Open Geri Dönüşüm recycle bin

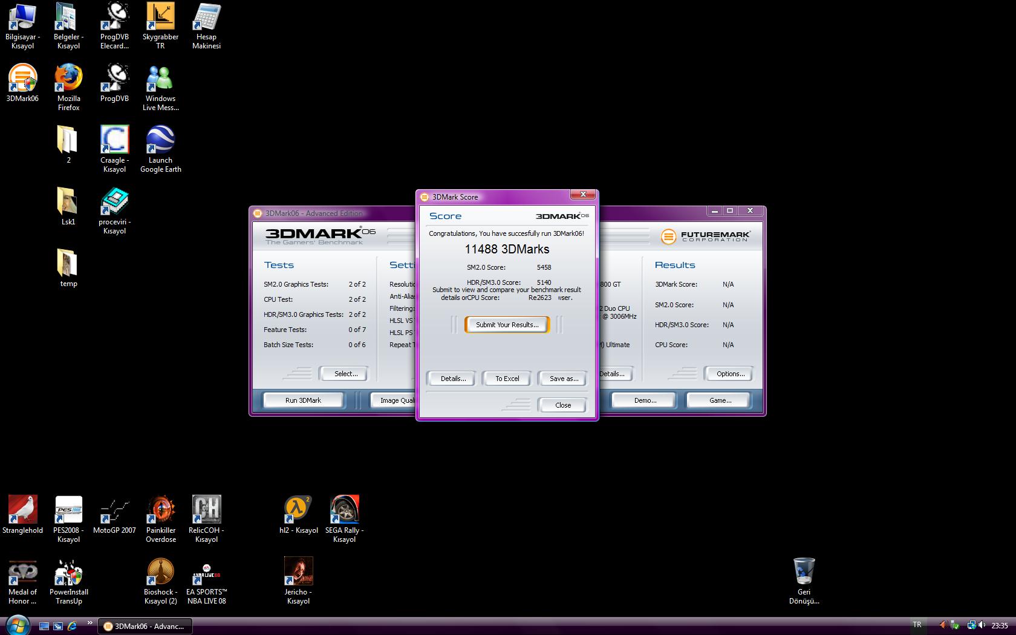coord(804,581)
